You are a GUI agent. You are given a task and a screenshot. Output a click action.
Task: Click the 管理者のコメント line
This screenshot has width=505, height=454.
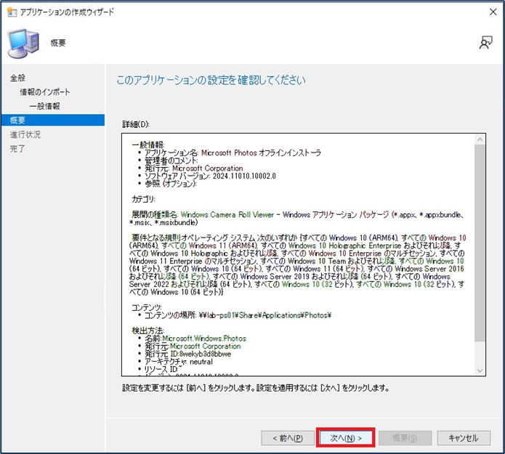(x=171, y=161)
